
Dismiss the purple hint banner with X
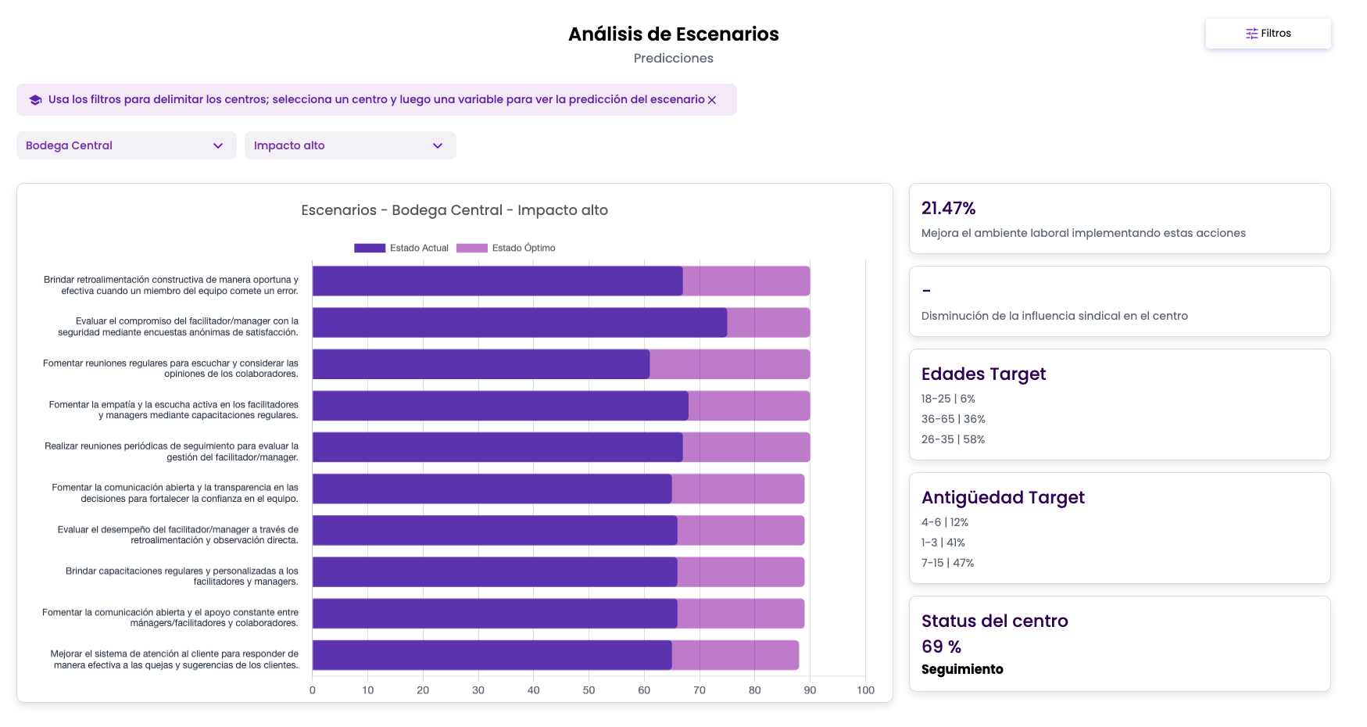[711, 100]
